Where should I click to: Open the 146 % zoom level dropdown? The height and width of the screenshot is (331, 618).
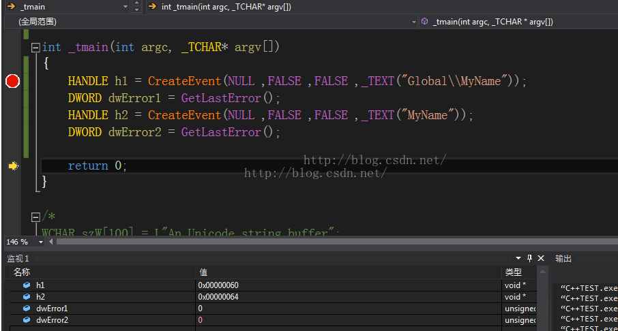point(41,242)
